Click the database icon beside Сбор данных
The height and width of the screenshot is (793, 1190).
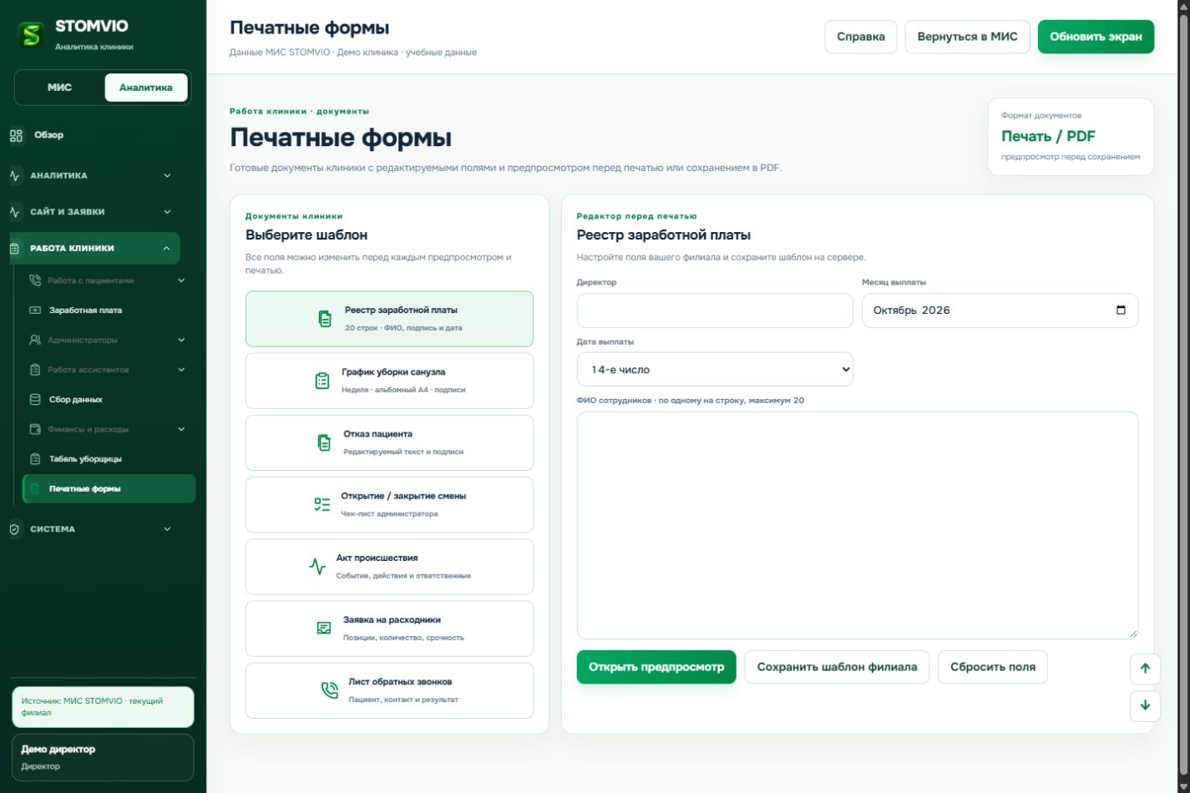point(35,400)
